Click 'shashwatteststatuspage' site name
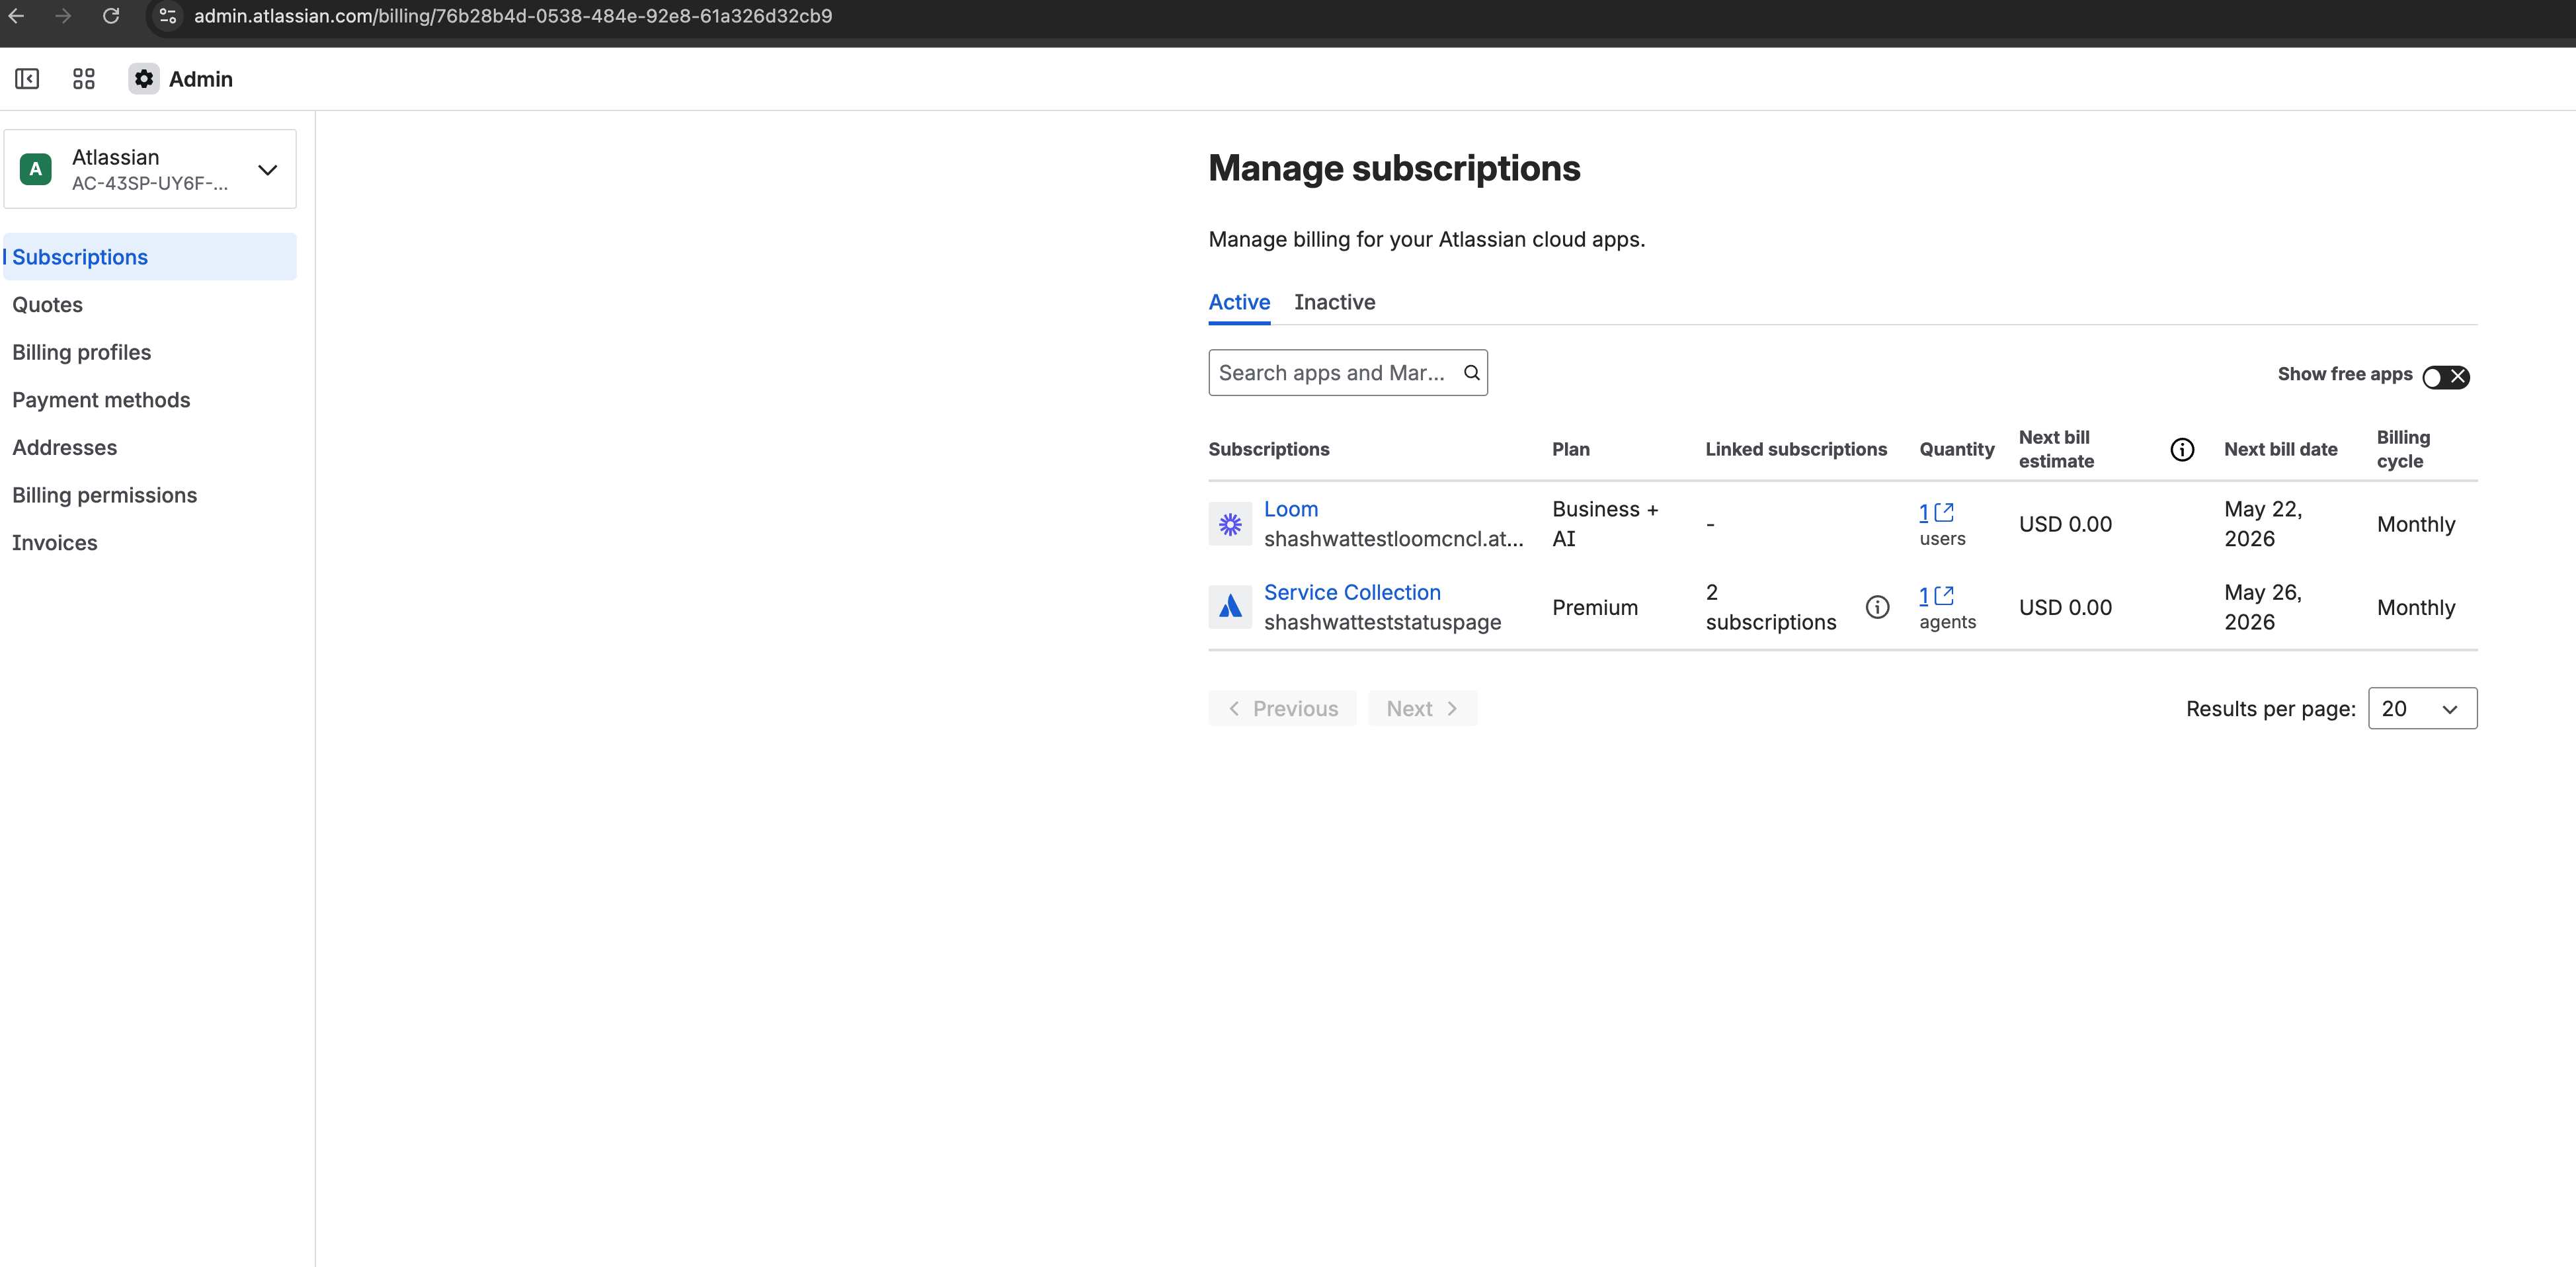Viewport: 2576px width, 1267px height. (x=1382, y=622)
